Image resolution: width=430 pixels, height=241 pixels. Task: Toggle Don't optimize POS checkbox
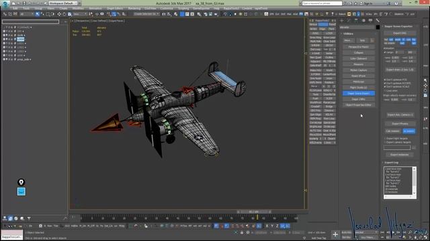(x=385, y=80)
